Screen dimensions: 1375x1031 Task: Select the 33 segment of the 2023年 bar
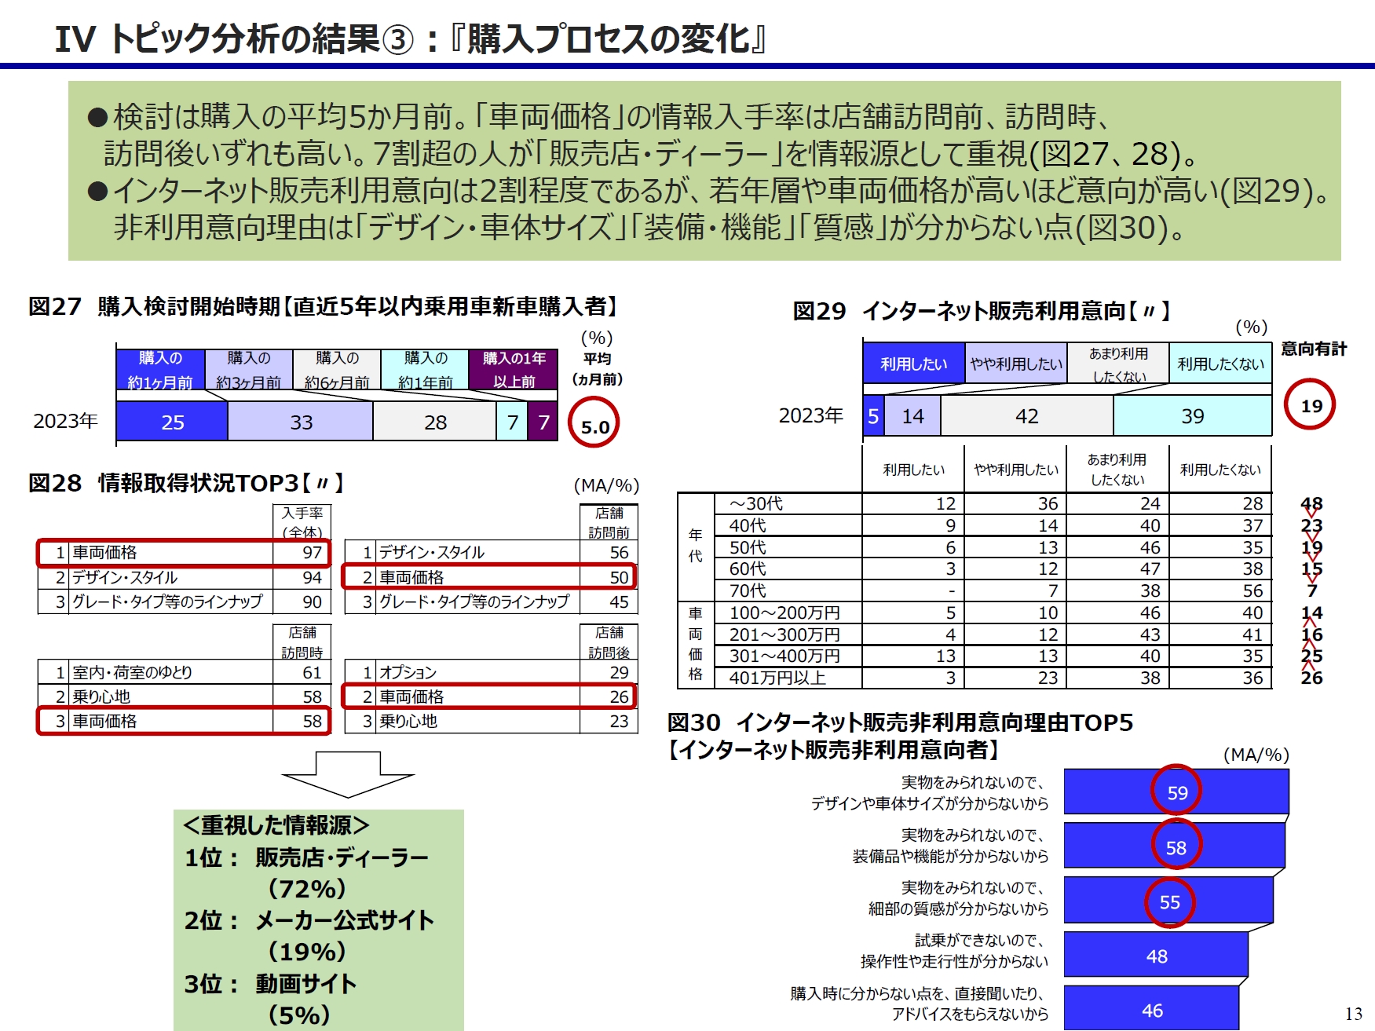click(x=302, y=422)
